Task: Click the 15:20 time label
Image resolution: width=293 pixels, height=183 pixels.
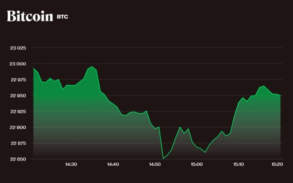Action: click(277, 164)
